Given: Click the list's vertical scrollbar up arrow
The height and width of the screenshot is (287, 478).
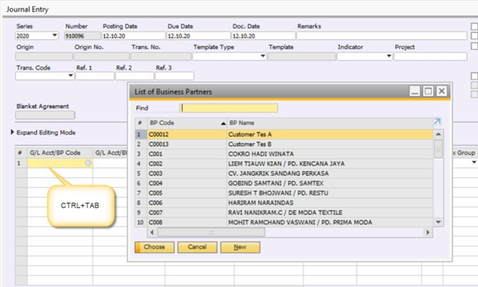Looking at the screenshot, I should point(439,134).
